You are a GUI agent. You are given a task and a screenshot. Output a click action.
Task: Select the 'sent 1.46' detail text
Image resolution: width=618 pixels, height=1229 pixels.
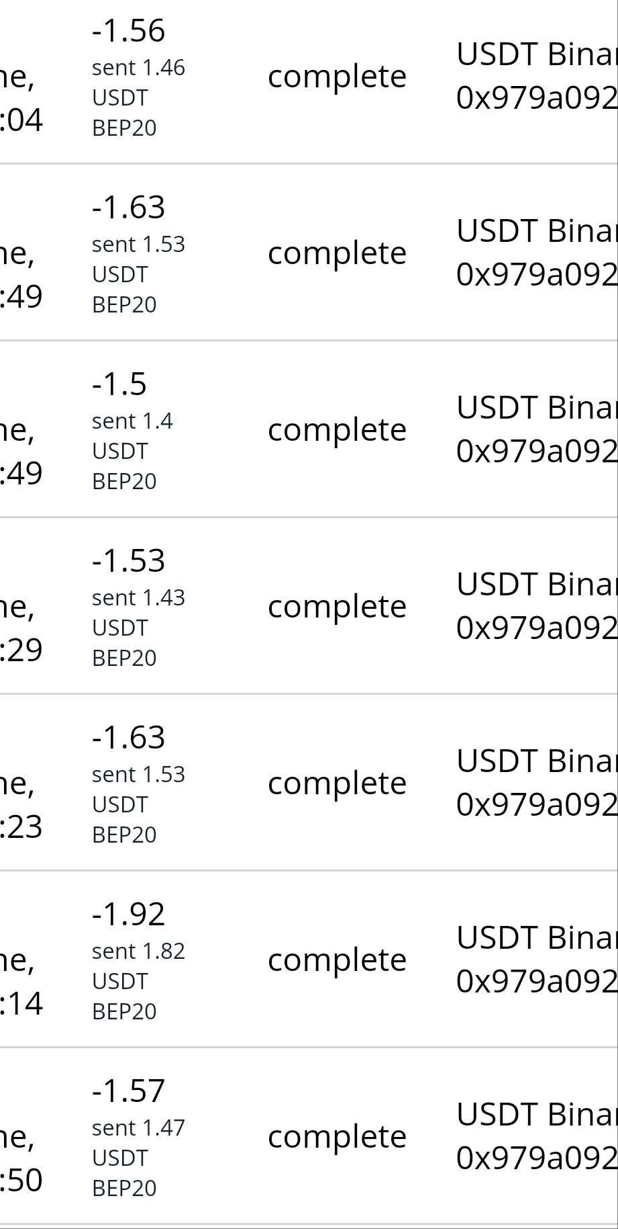click(138, 68)
